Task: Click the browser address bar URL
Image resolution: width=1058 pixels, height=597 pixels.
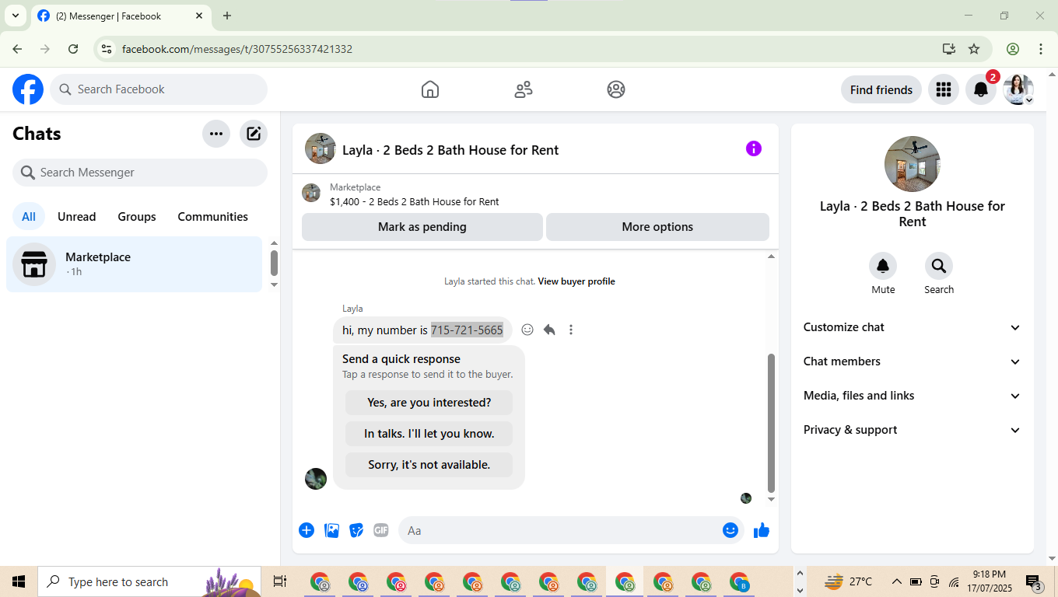Action: (237, 49)
